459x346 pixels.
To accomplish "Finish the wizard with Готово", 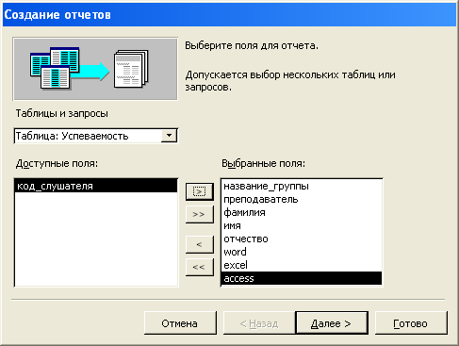I will tap(411, 323).
